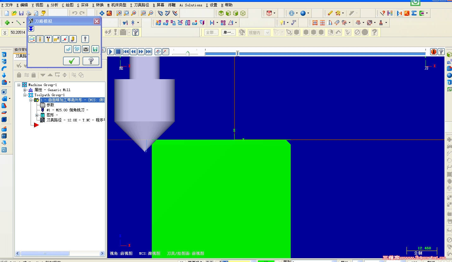Click the horizontal scrollbar of the operations tree
The height and width of the screenshot is (262, 452).
point(60,253)
